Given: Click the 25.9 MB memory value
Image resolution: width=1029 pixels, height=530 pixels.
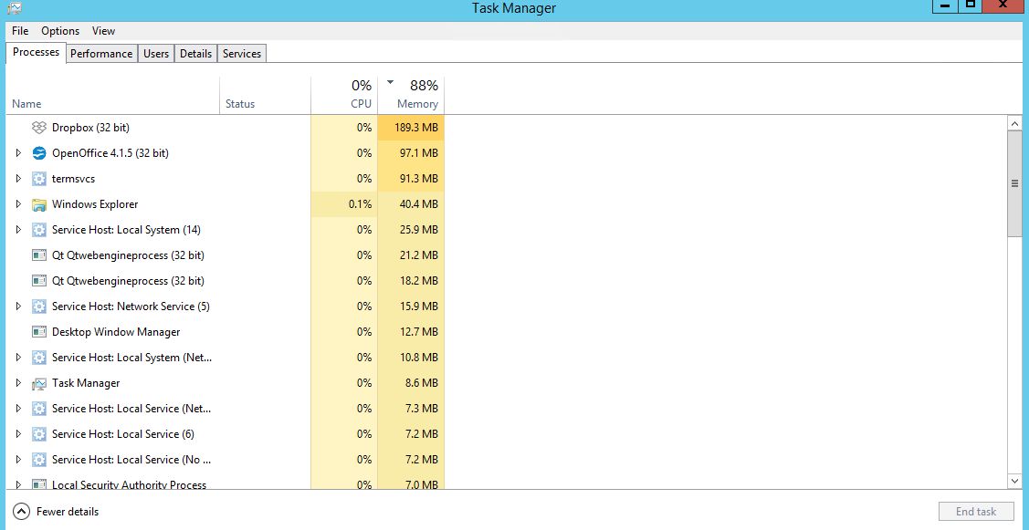Looking at the screenshot, I should pos(419,230).
